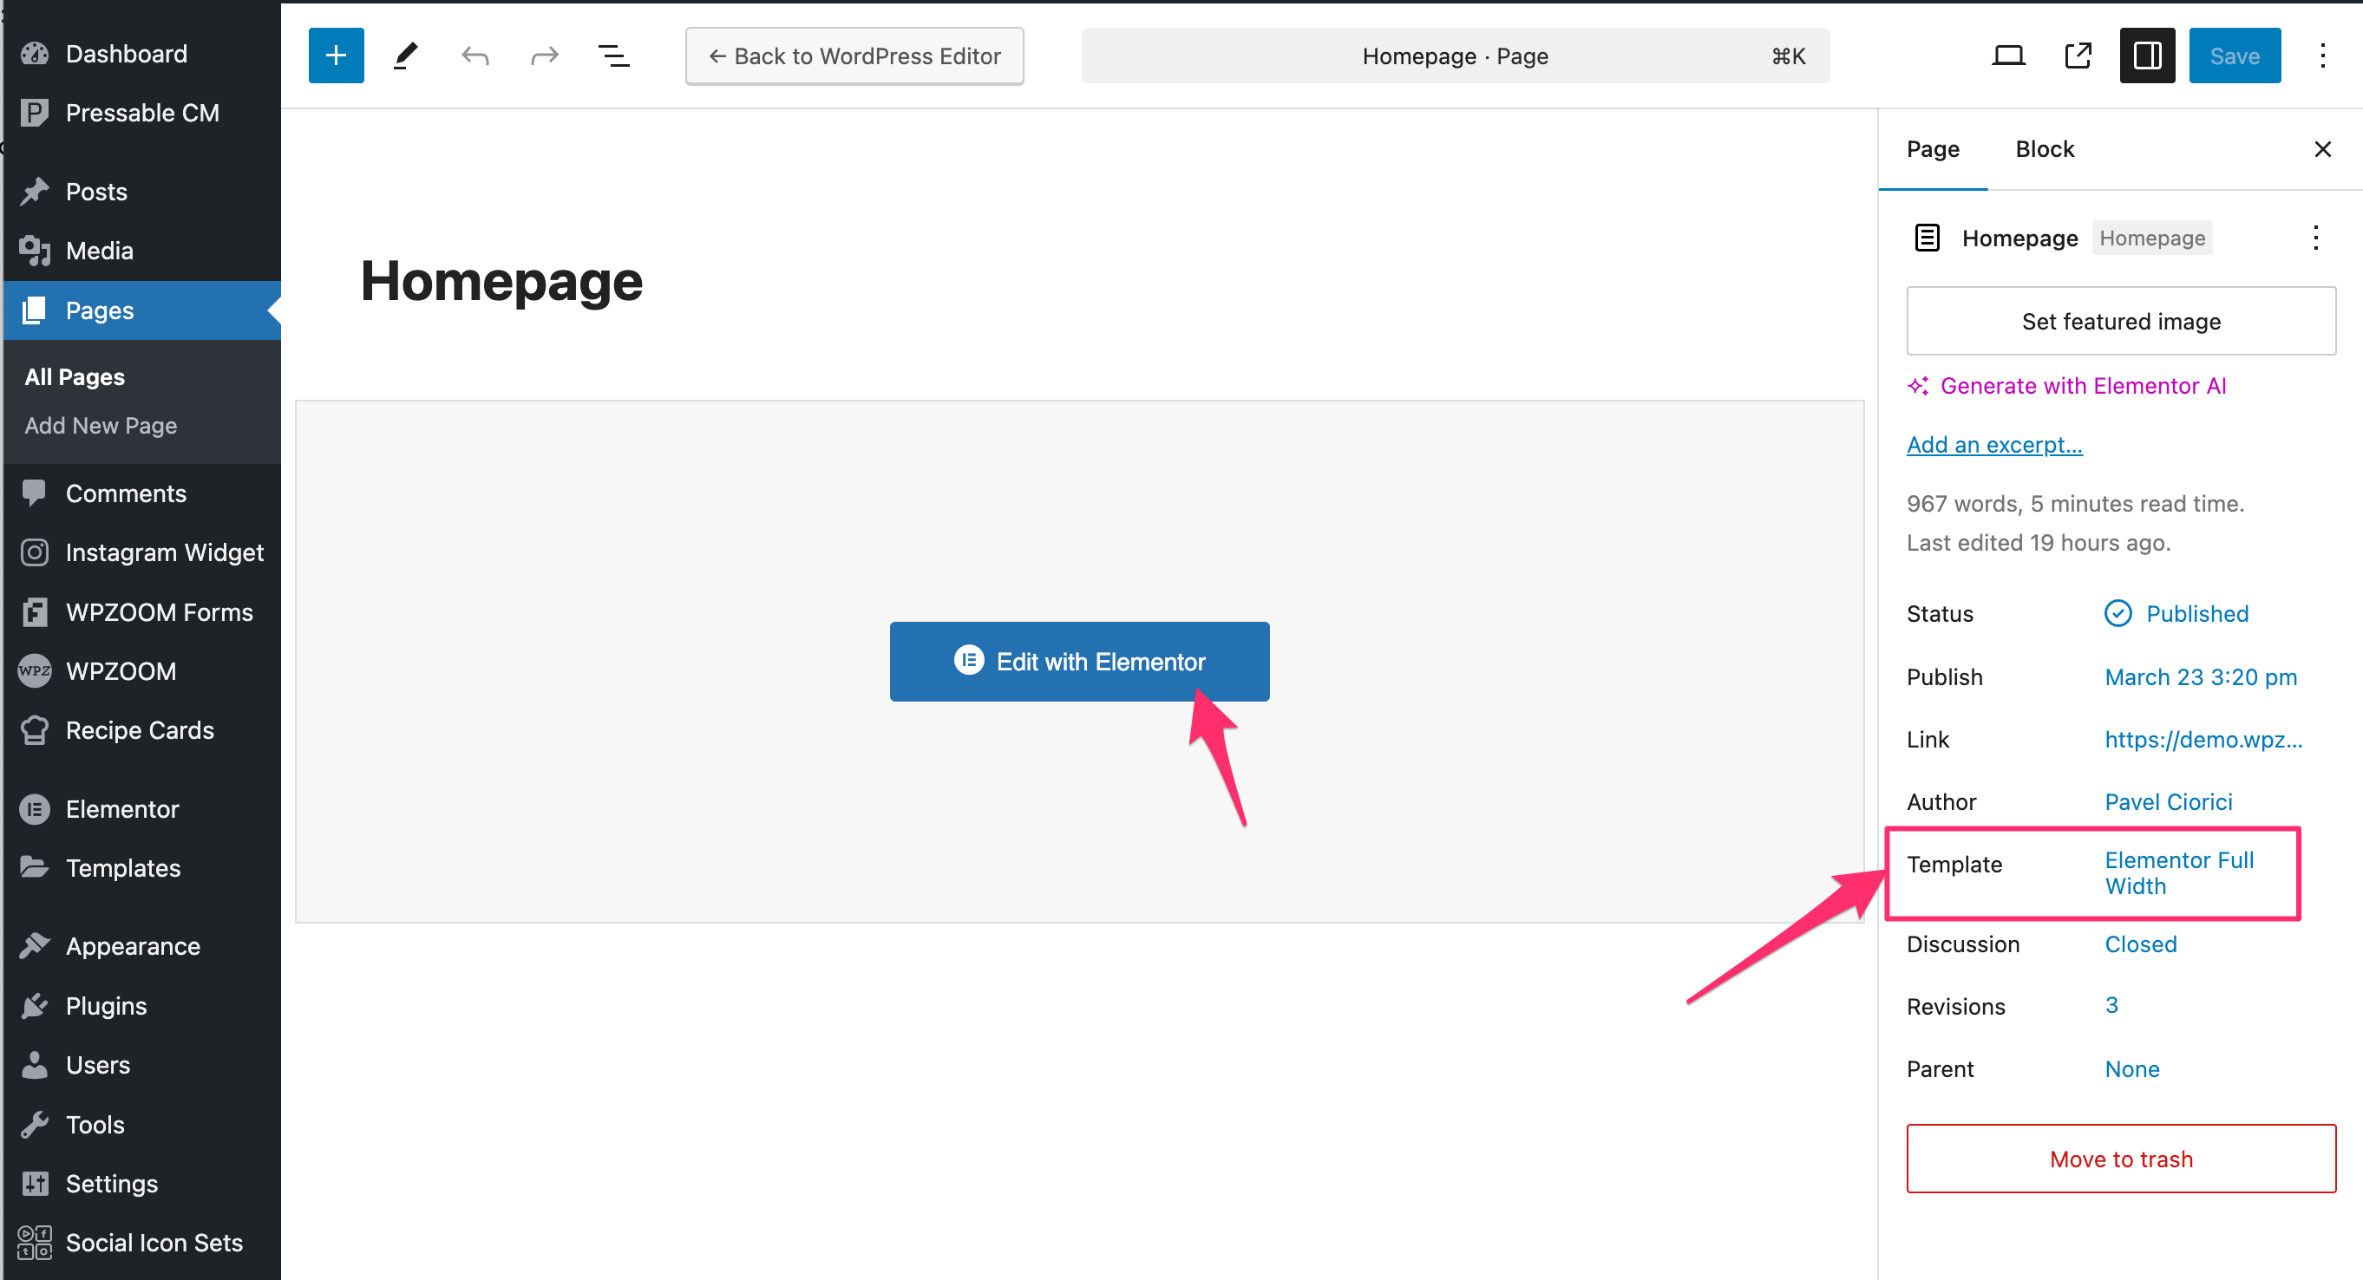Close the settings sidebar
Image resolution: width=2363 pixels, height=1280 pixels.
[x=2322, y=149]
